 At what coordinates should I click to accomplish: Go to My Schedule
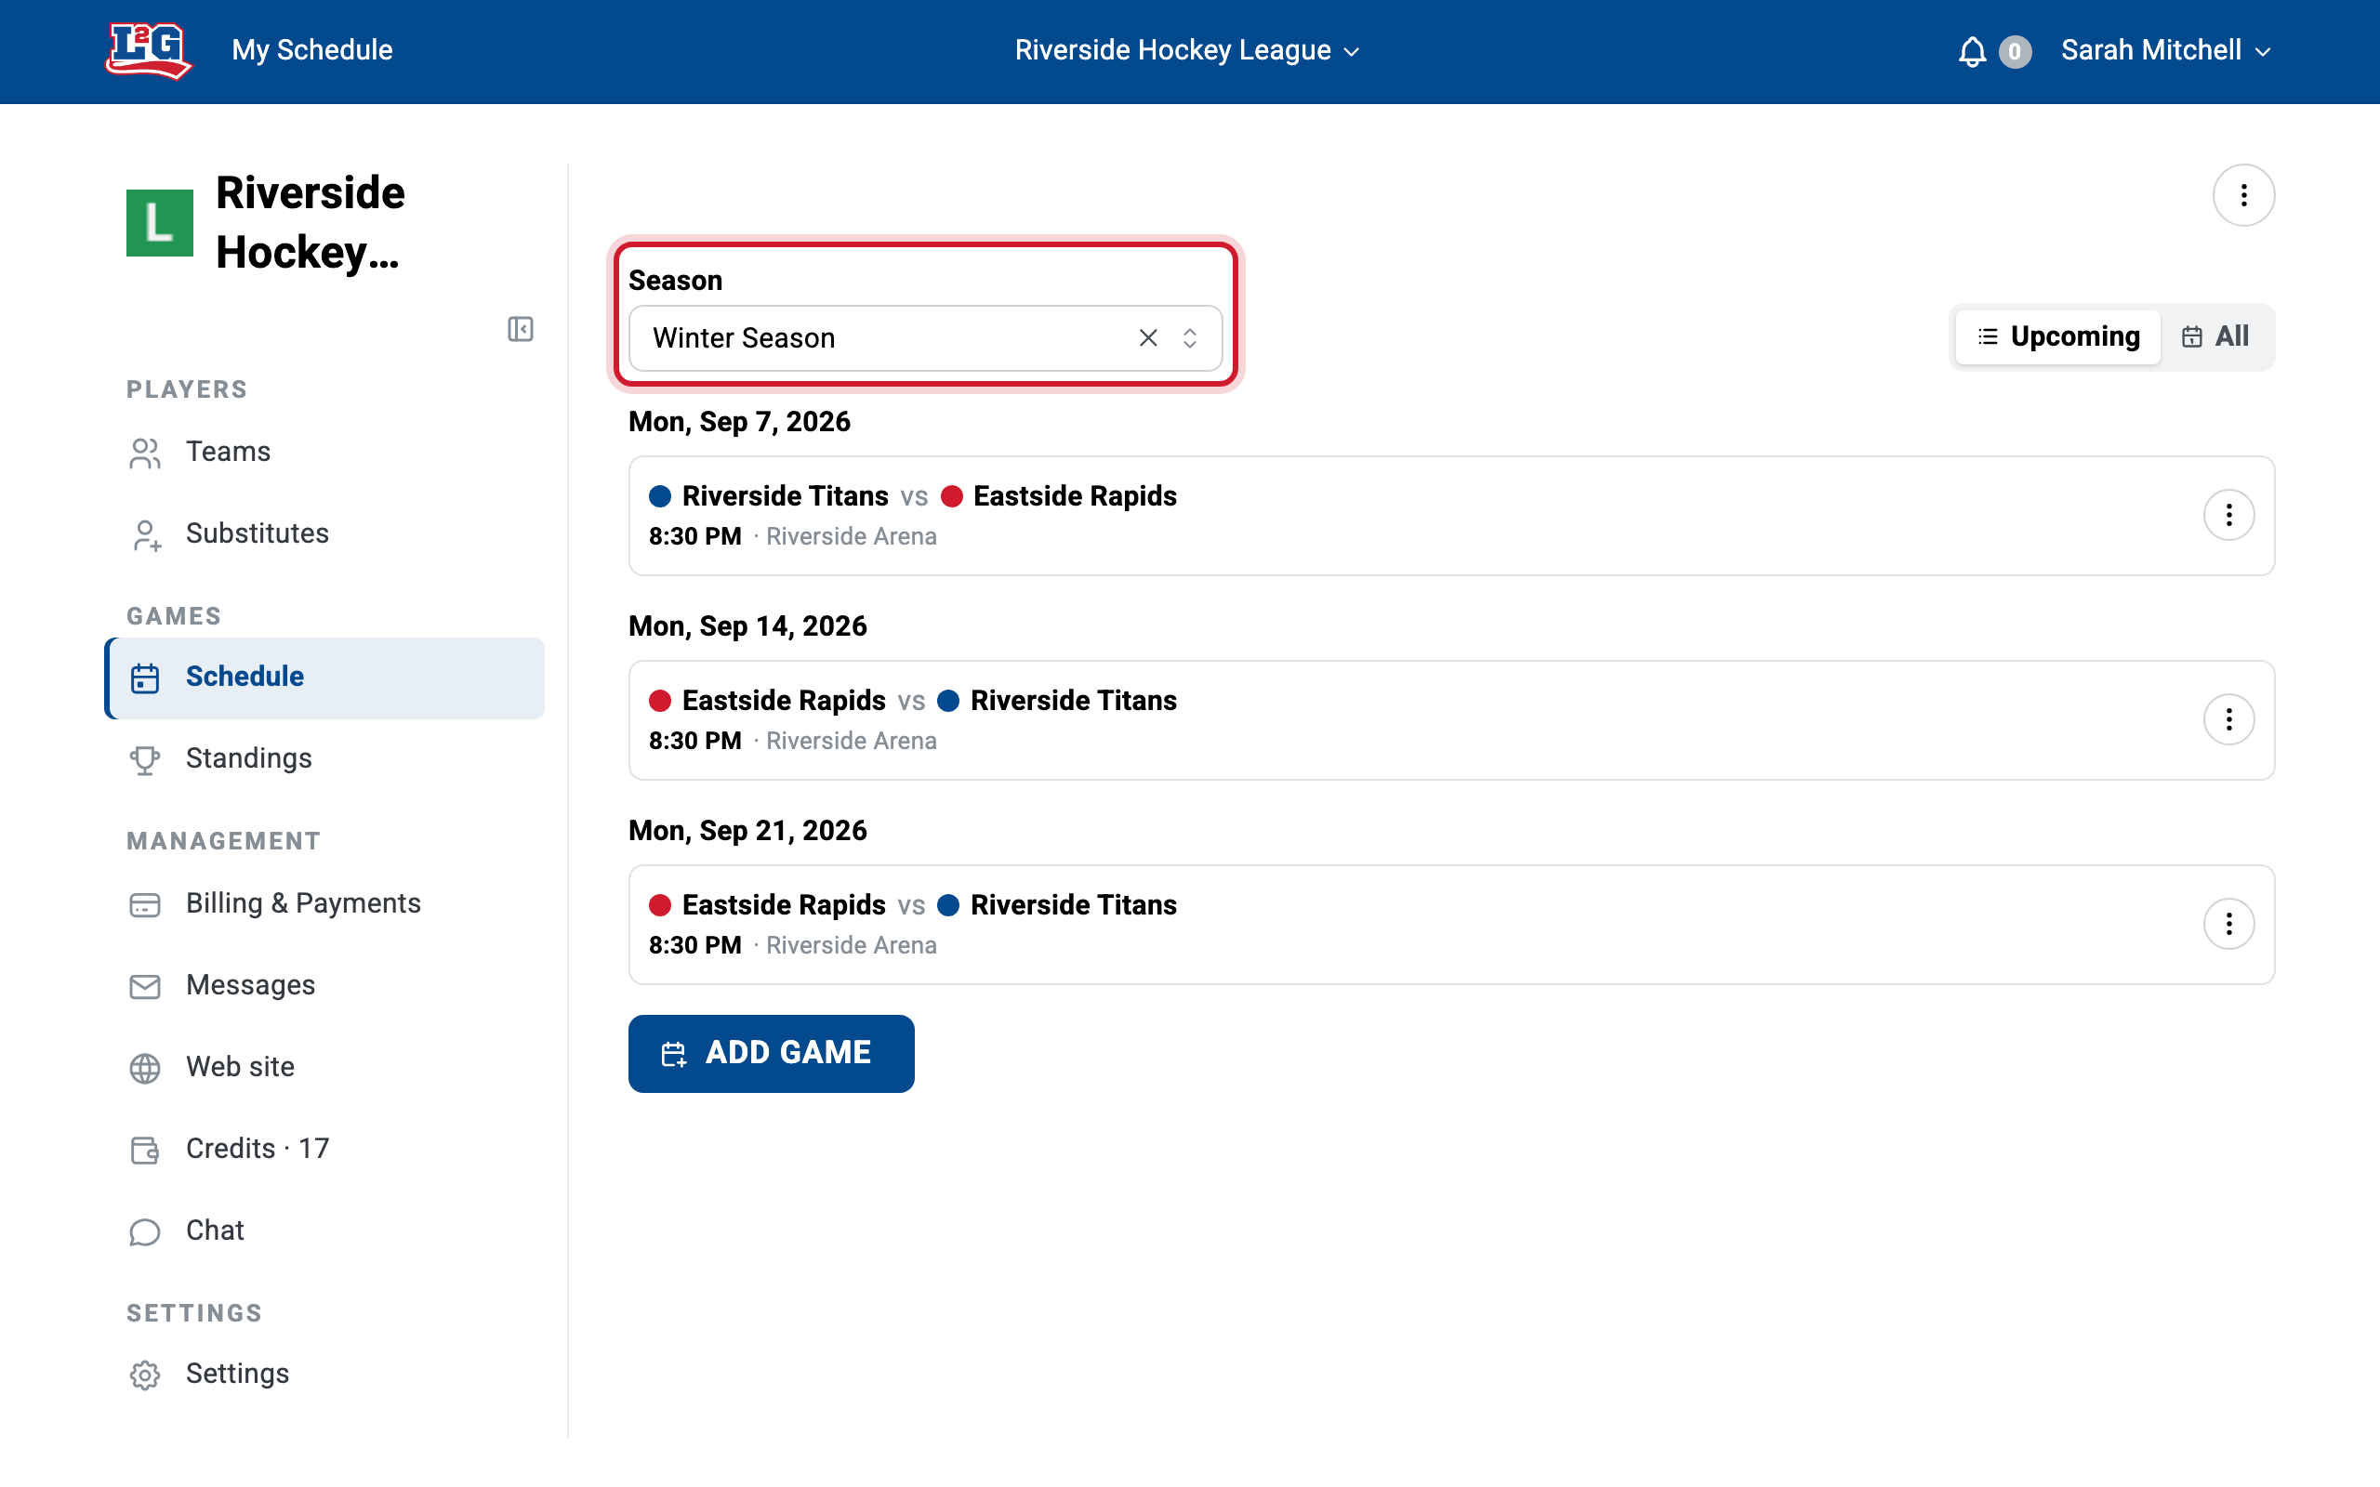311,50
